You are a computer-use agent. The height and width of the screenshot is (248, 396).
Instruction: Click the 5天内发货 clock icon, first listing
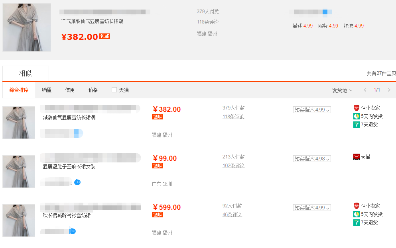357,116
